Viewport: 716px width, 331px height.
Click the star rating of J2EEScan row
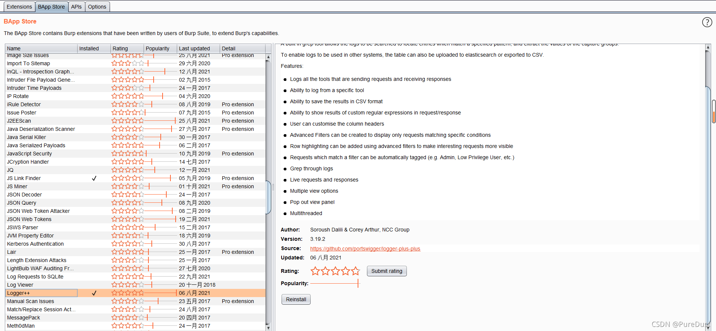coord(128,121)
